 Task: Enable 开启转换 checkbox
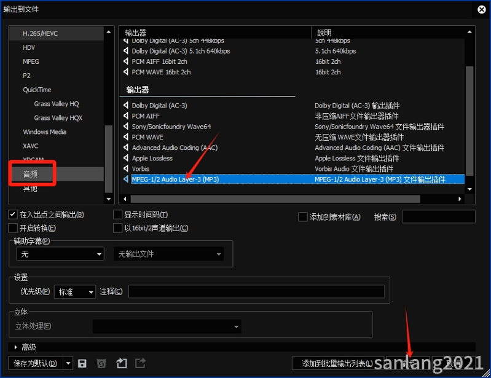(x=12, y=228)
